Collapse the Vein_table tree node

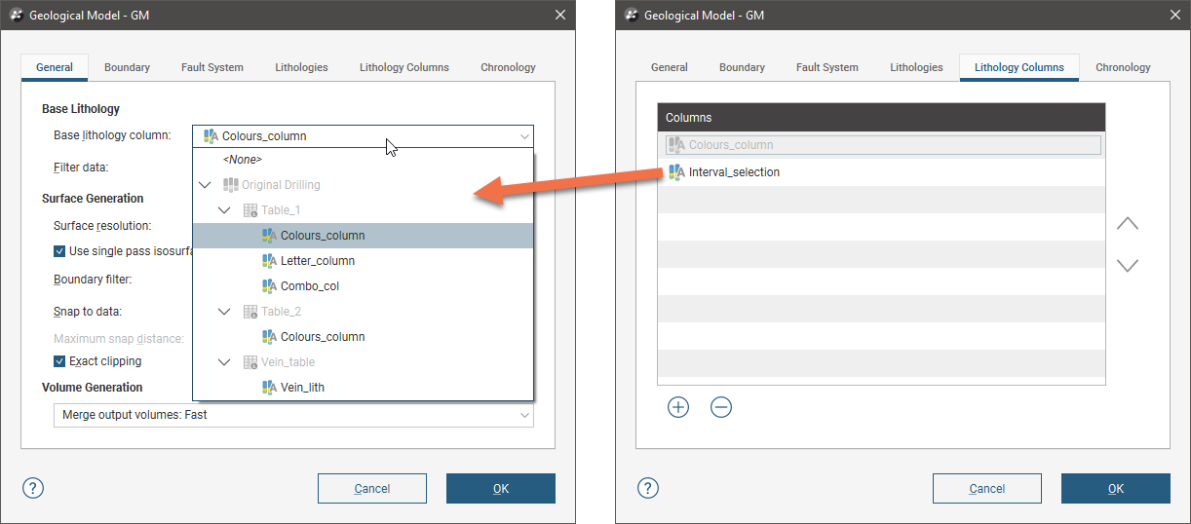(224, 362)
